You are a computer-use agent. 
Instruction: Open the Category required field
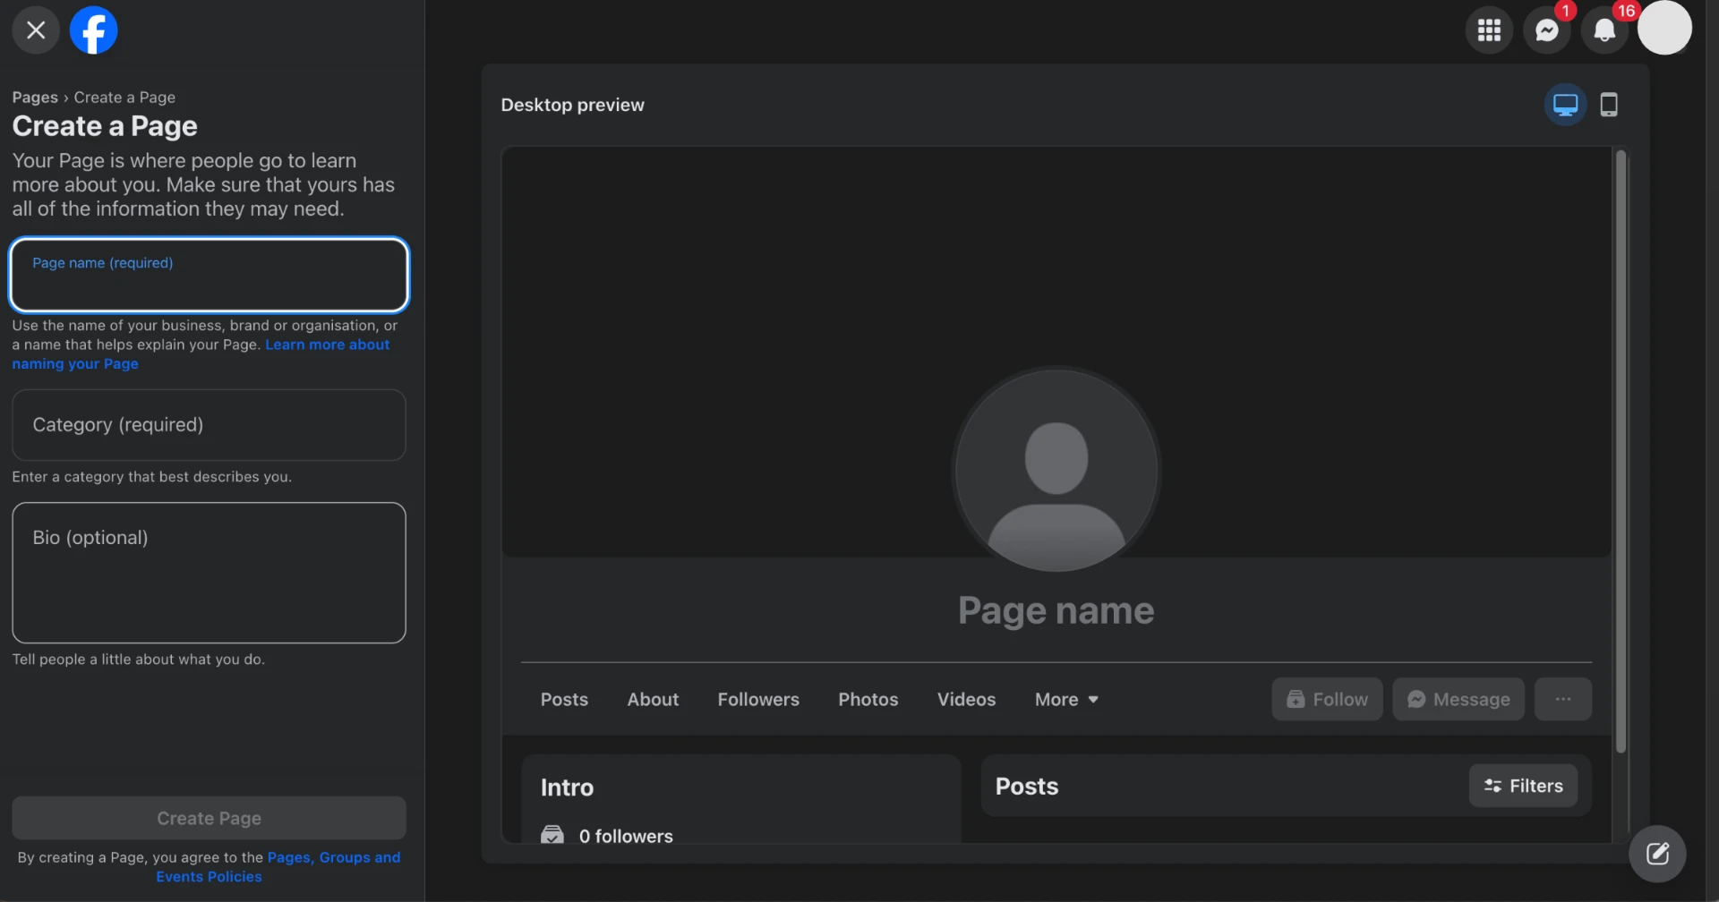(210, 425)
